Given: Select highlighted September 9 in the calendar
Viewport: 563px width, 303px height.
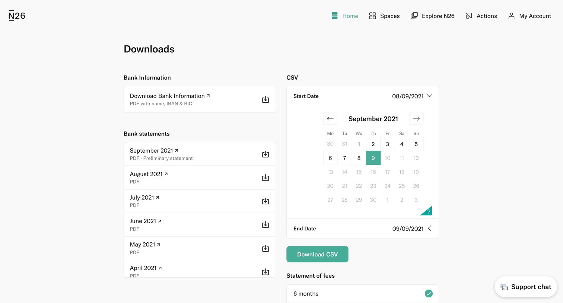Looking at the screenshot, I should 373,158.
